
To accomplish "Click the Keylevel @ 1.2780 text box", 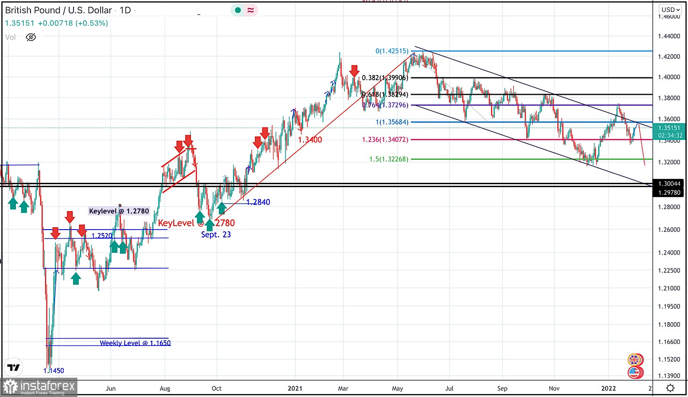I will click(x=119, y=211).
